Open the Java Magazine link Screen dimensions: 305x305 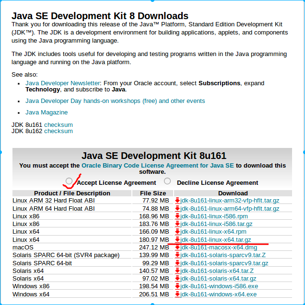coord(47,113)
